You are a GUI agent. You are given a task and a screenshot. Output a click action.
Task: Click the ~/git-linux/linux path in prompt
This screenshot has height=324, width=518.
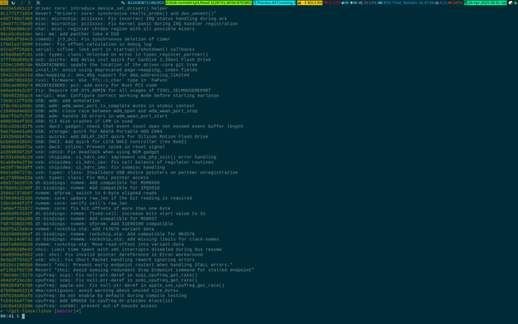tap(28, 311)
